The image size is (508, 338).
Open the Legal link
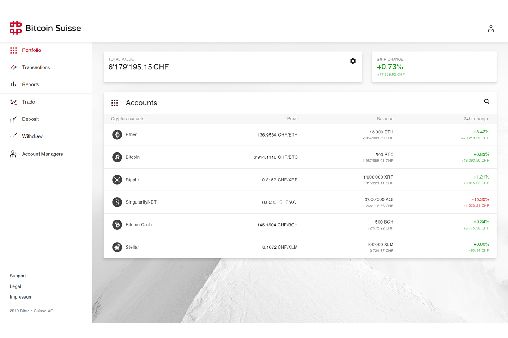pyautogui.click(x=16, y=286)
